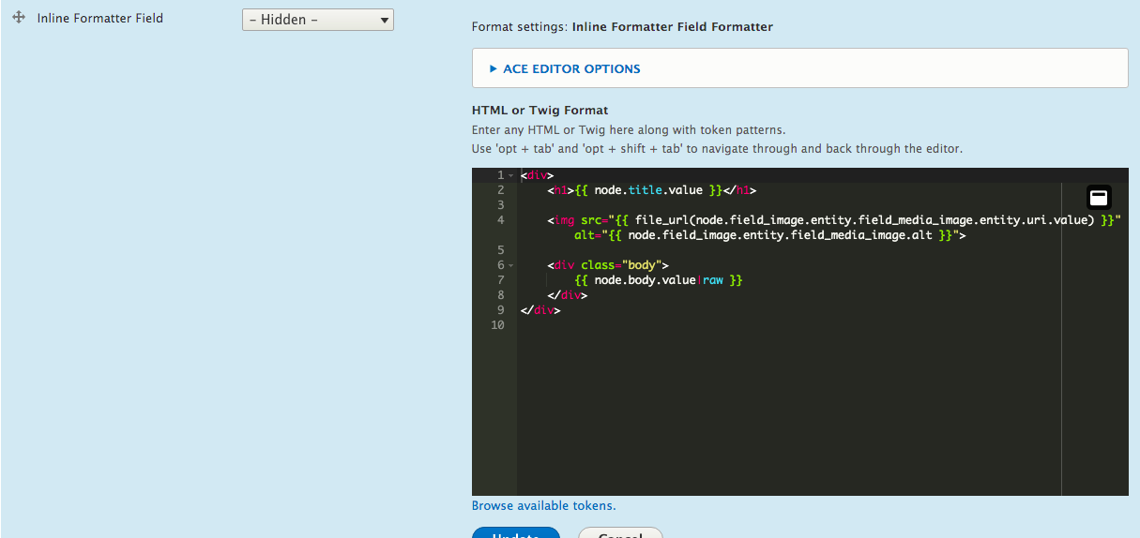Collapse the code fold arrow on line 1
This screenshot has width=1140, height=538.
tap(510, 176)
